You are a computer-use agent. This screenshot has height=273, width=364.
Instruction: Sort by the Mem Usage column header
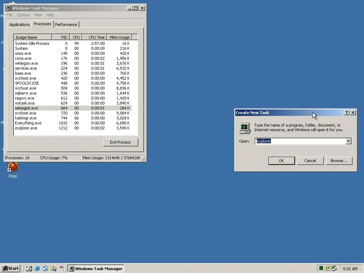point(119,37)
